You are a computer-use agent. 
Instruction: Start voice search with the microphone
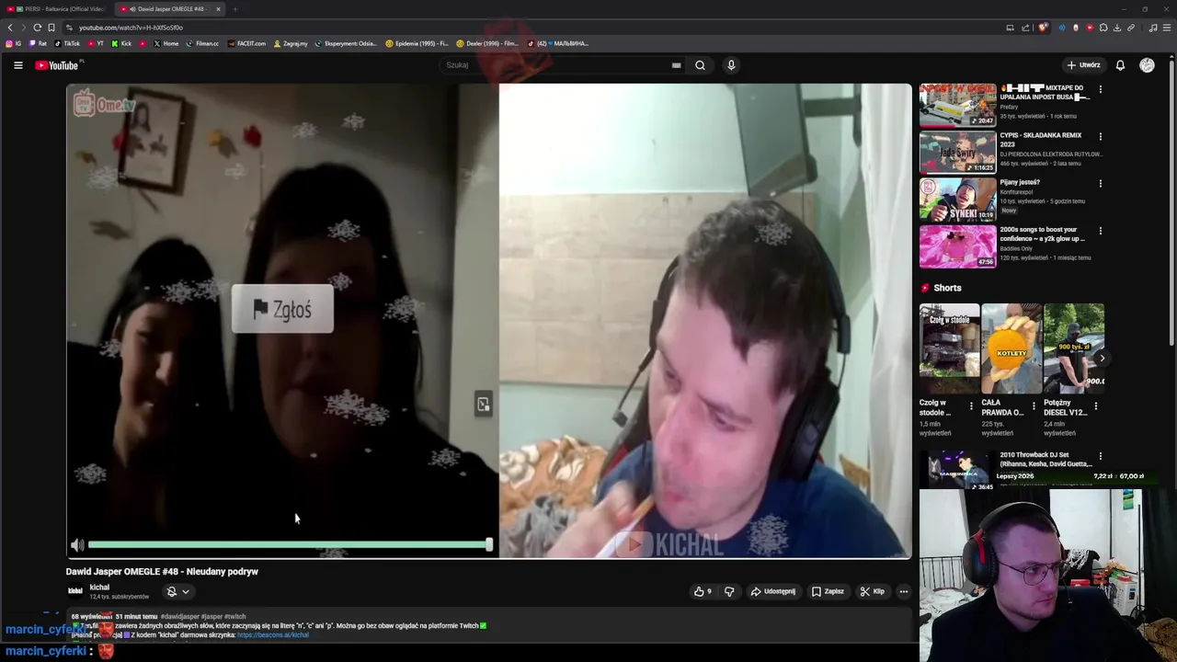point(731,65)
